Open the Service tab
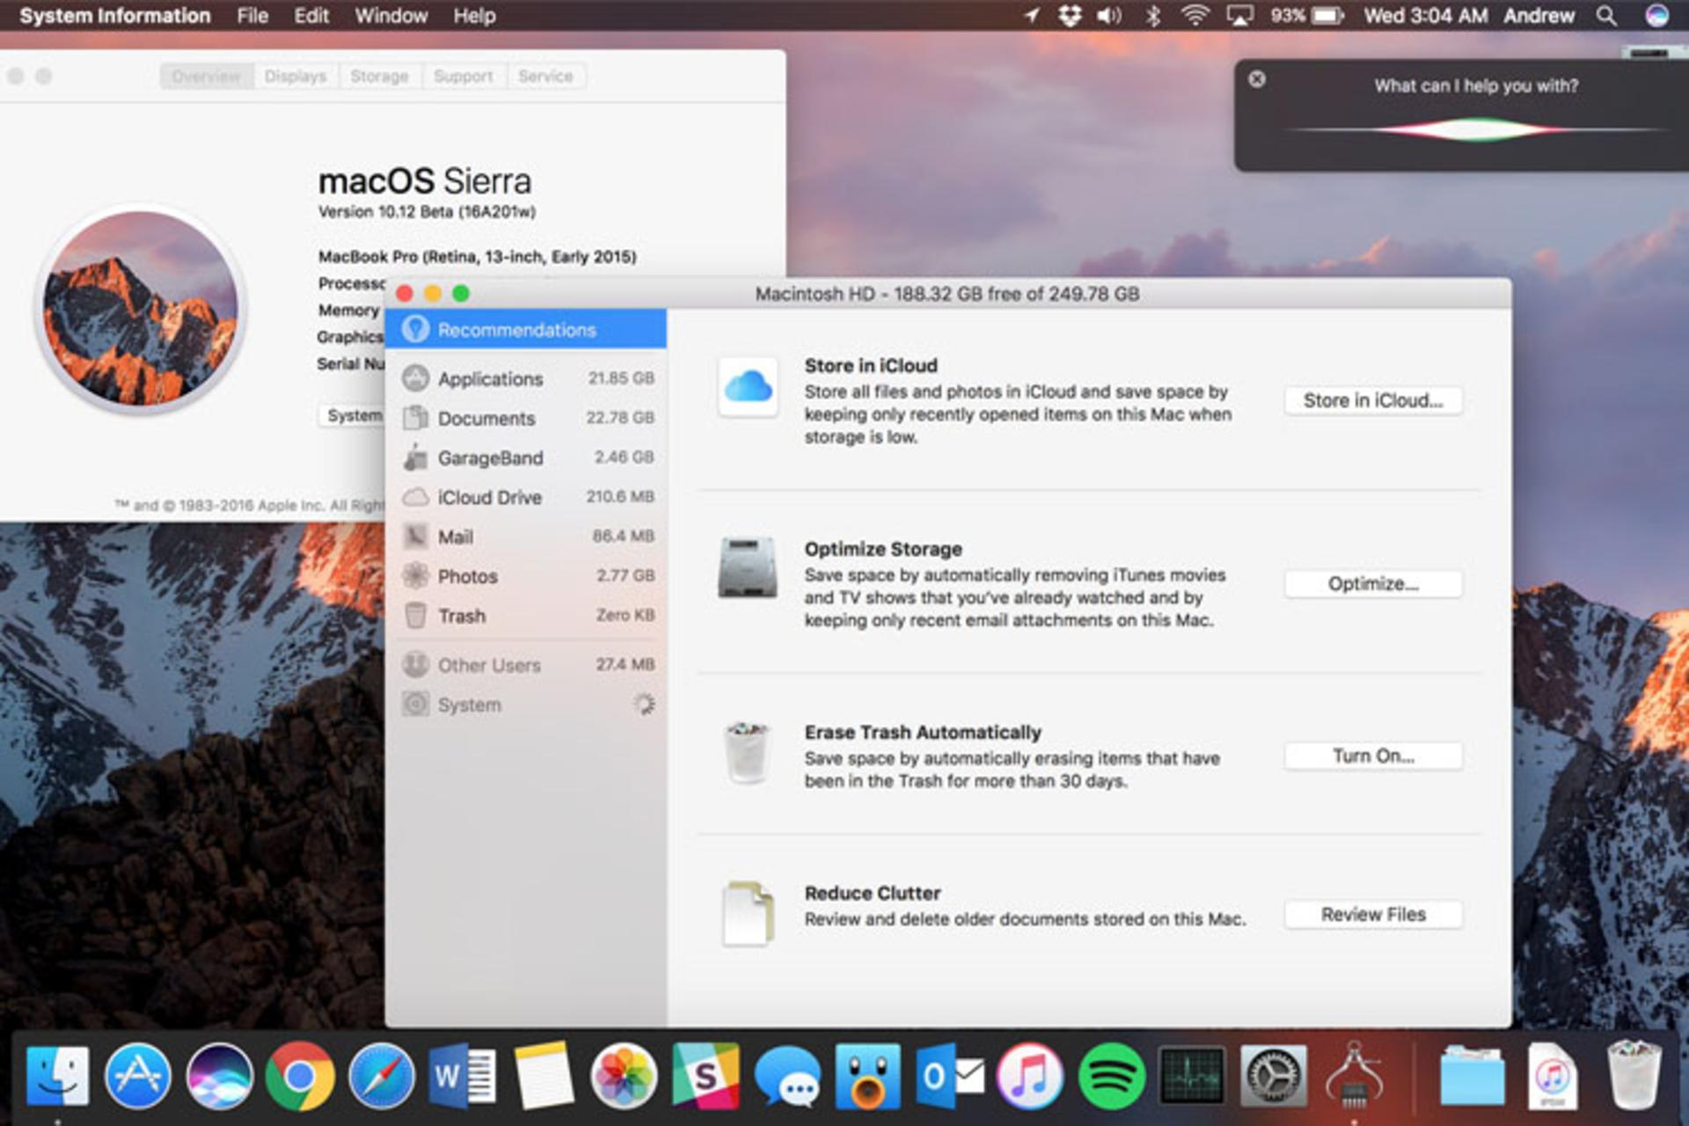This screenshot has height=1126, width=1689. pos(545,77)
